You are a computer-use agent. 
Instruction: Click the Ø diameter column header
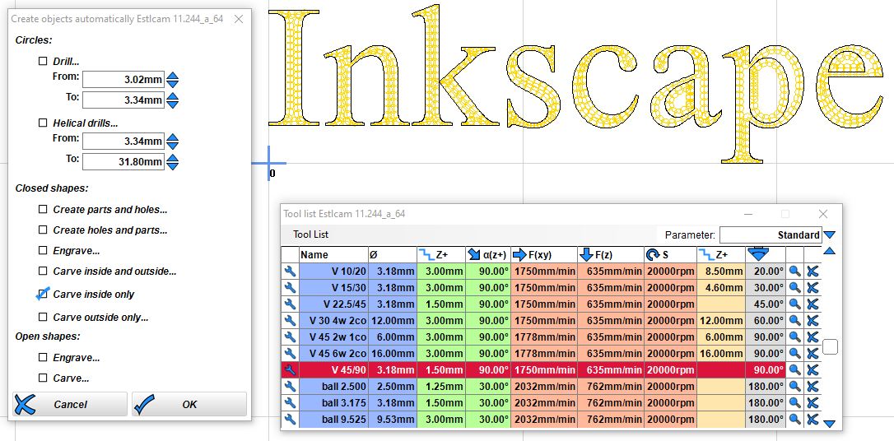pos(393,255)
